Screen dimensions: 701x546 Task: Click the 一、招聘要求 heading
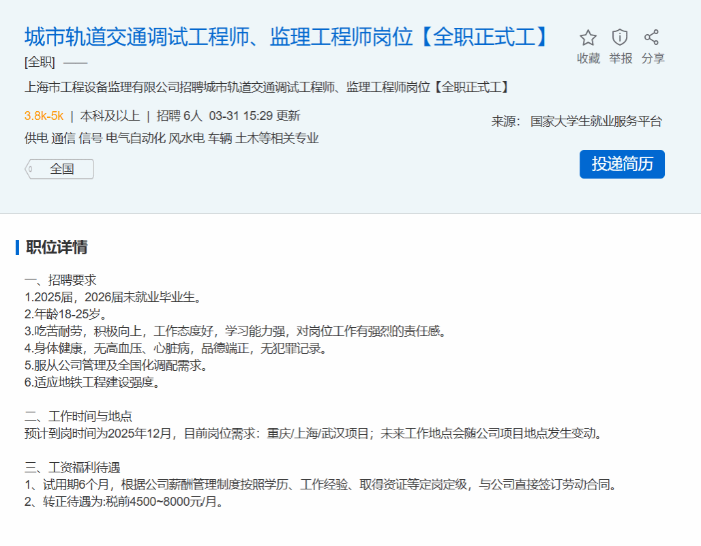61,281
